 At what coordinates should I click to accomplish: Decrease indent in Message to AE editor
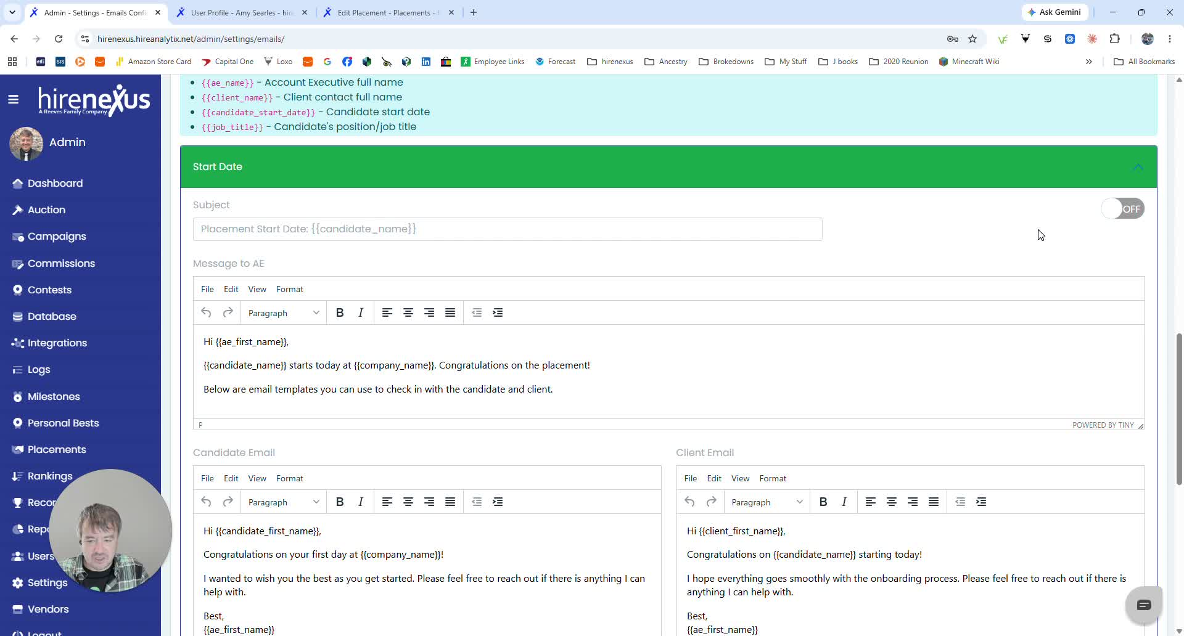477,313
